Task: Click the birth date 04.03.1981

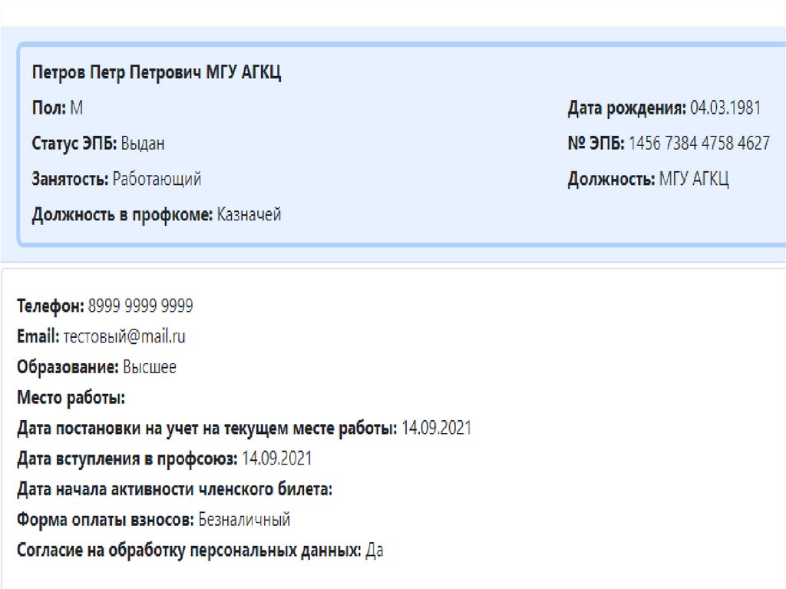Action: coord(725,108)
